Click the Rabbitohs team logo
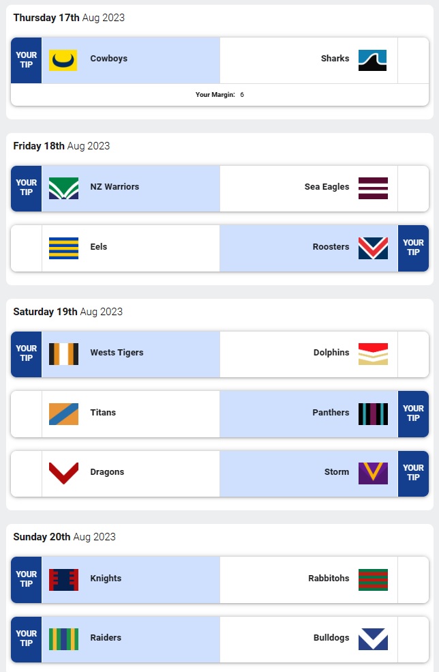439x672 pixels. [x=373, y=580]
